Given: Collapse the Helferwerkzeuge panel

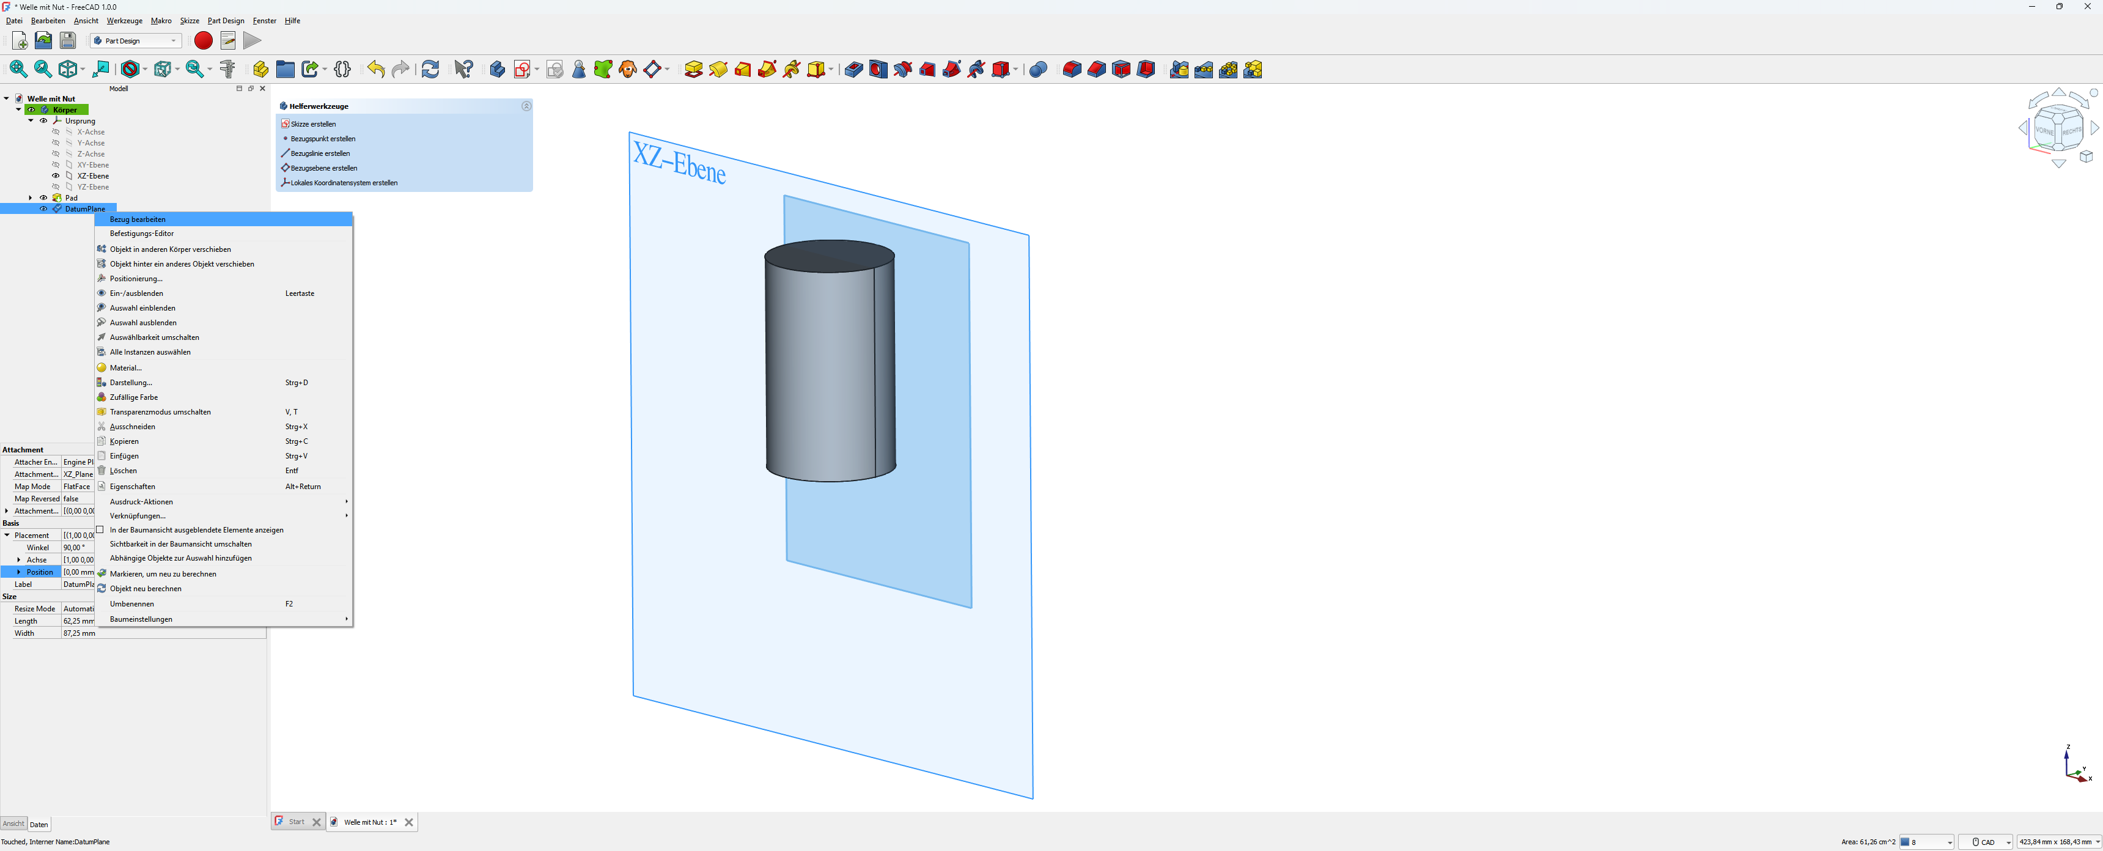Looking at the screenshot, I should [x=526, y=106].
